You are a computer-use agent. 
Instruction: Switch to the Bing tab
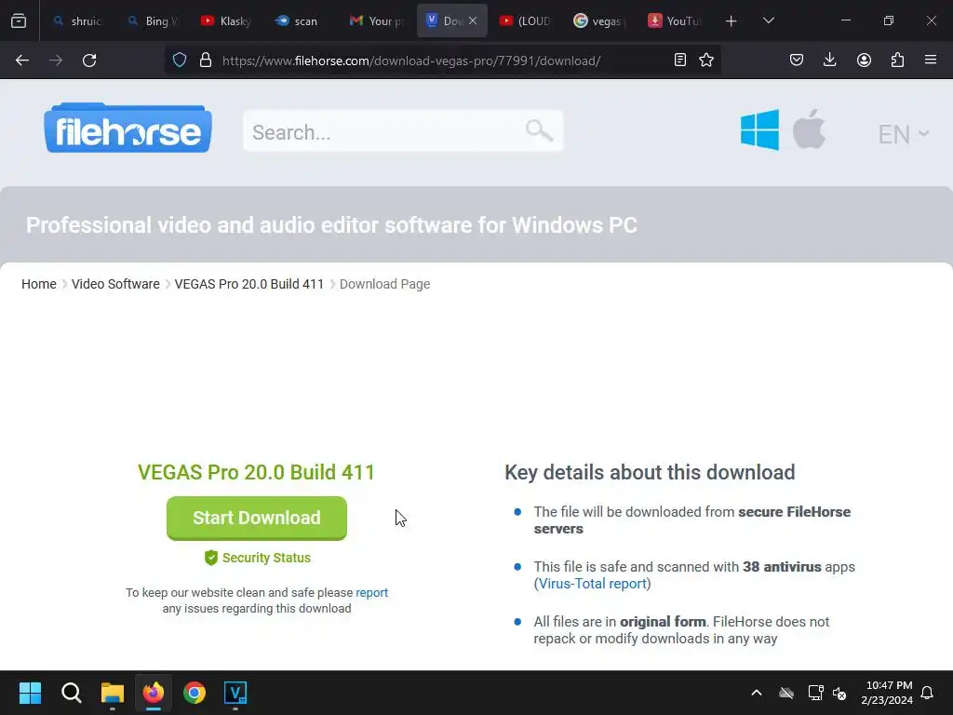point(153,20)
